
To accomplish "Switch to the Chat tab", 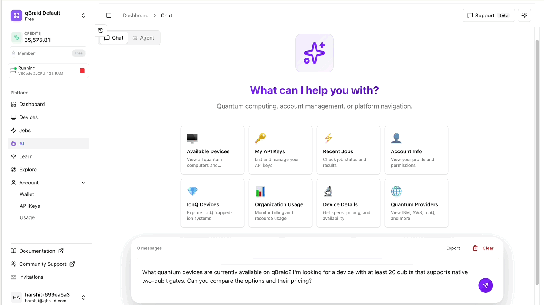I will [114, 38].
